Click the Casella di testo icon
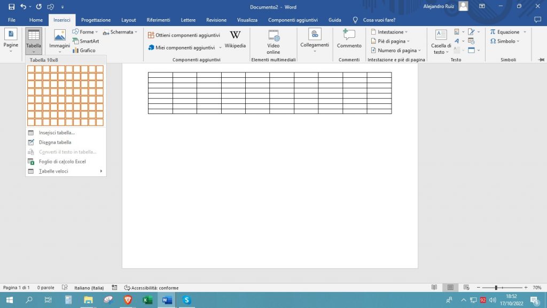547x308 pixels. pos(441,42)
